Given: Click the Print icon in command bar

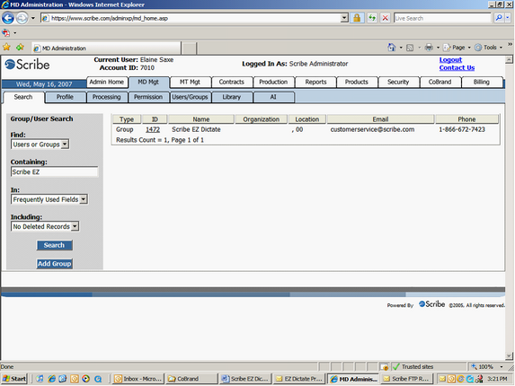Looking at the screenshot, I should 429,48.
